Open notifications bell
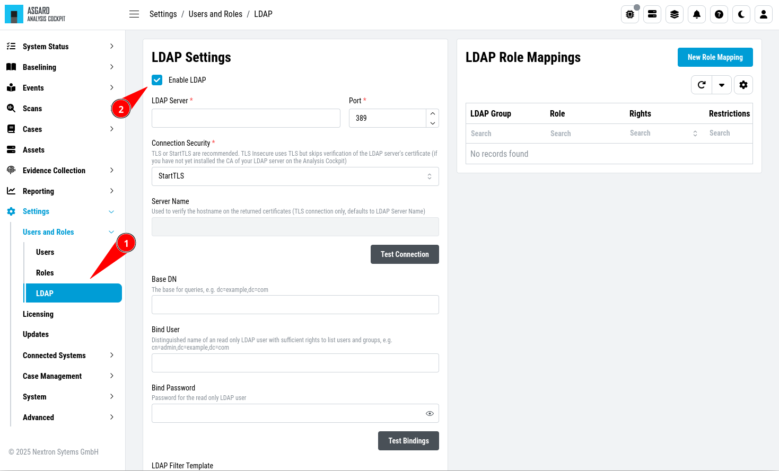This screenshot has width=779, height=471. click(697, 14)
